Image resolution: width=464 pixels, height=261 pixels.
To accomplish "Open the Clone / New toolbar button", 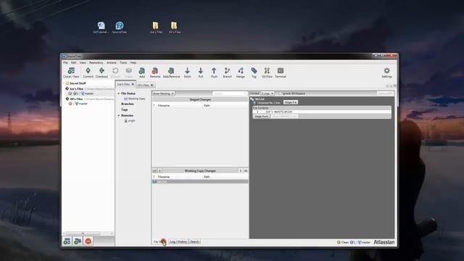I will [x=71, y=72].
